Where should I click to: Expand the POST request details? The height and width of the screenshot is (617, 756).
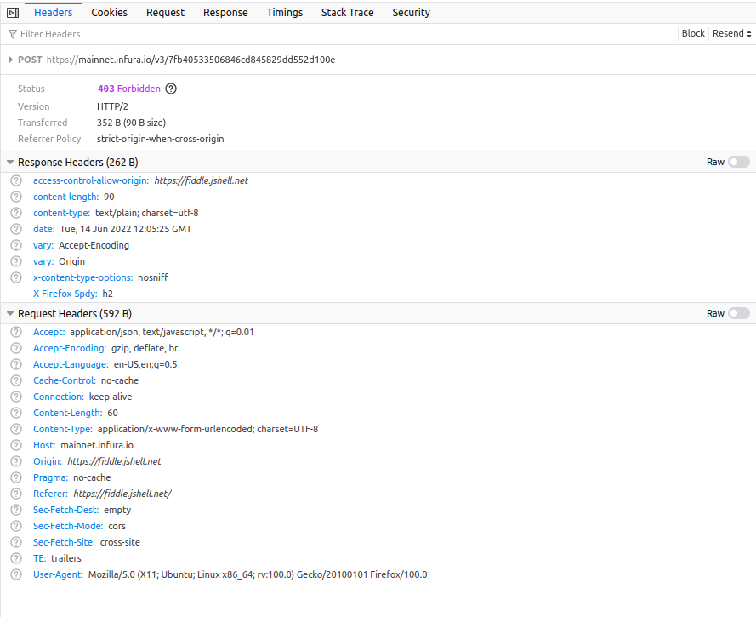(11, 60)
